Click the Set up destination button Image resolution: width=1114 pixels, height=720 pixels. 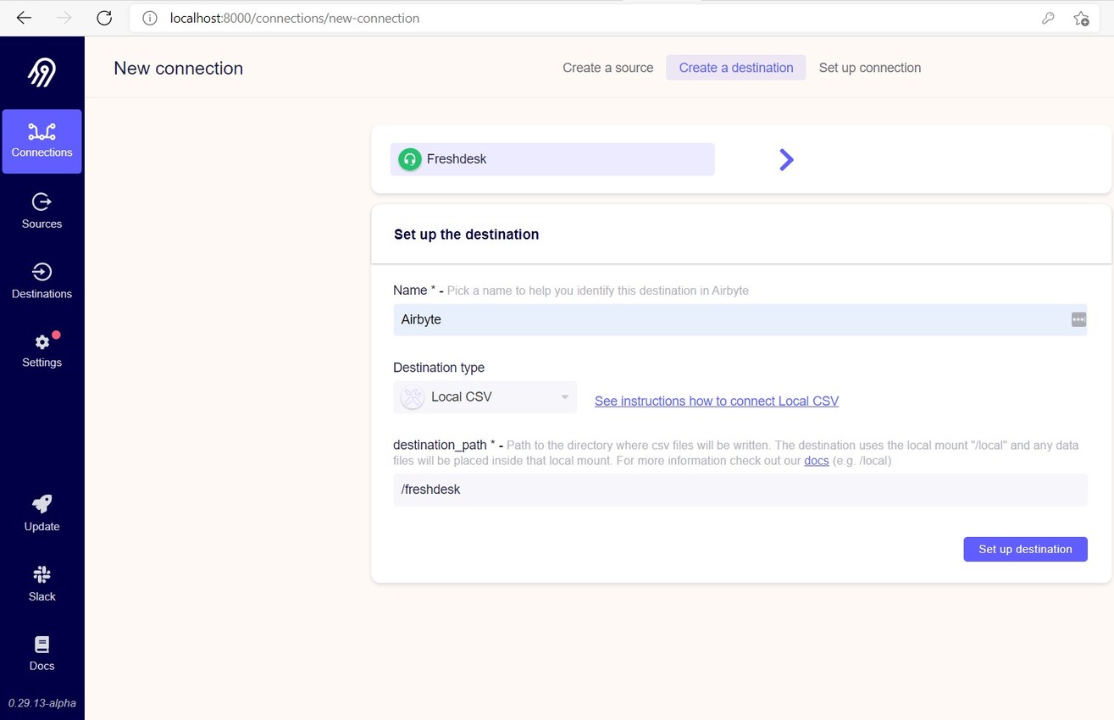tap(1025, 549)
